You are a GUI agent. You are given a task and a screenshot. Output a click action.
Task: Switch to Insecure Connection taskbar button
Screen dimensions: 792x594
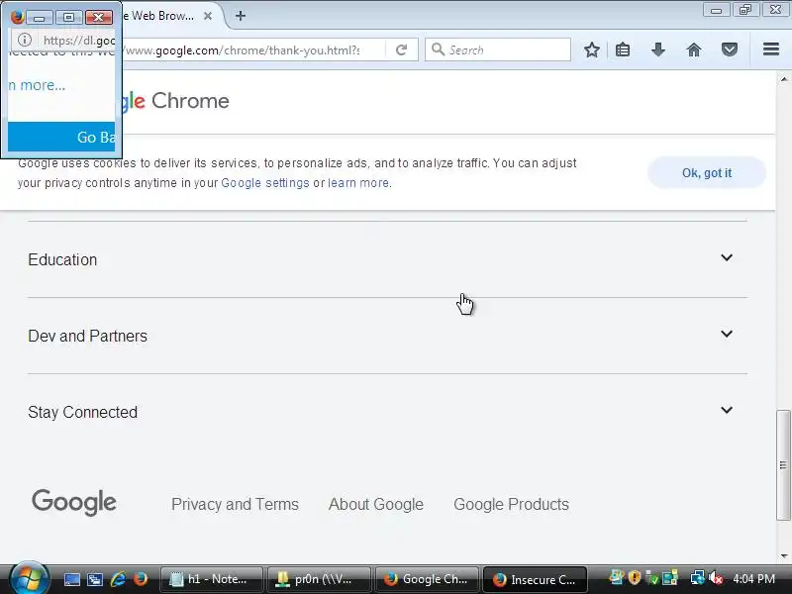[535, 579]
